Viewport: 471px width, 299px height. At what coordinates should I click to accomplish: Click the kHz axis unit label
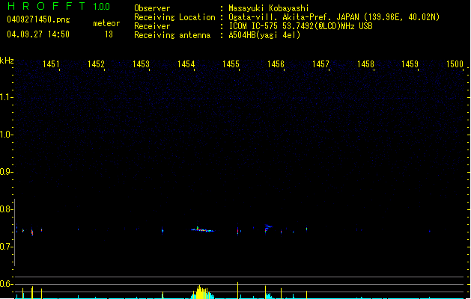7,61
